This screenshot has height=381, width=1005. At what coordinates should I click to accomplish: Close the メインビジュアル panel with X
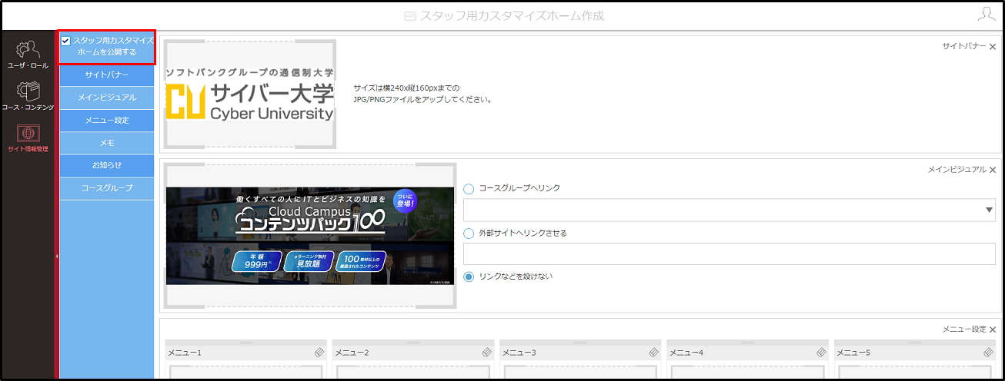click(993, 170)
